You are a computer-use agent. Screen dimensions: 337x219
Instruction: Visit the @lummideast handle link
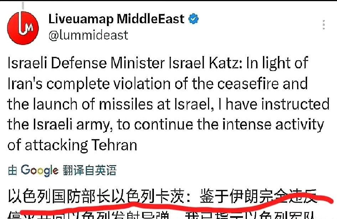[88, 35]
